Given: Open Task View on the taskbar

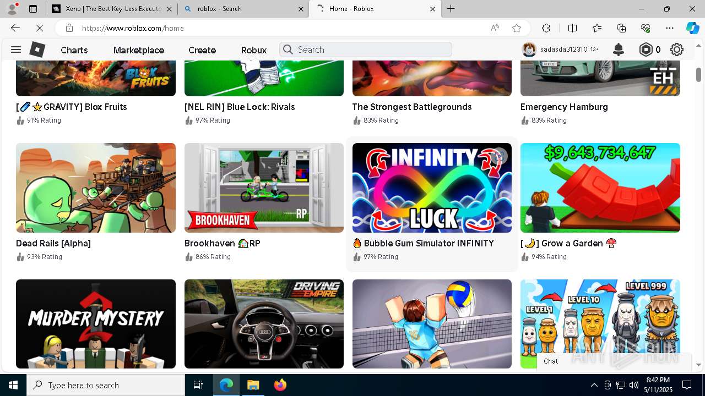Looking at the screenshot, I should pyautogui.click(x=198, y=385).
